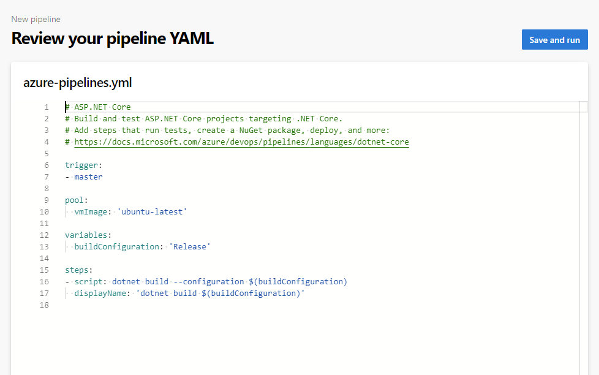This screenshot has width=599, height=375.
Task: Click line number 1 in the gutter
Action: tap(46, 107)
